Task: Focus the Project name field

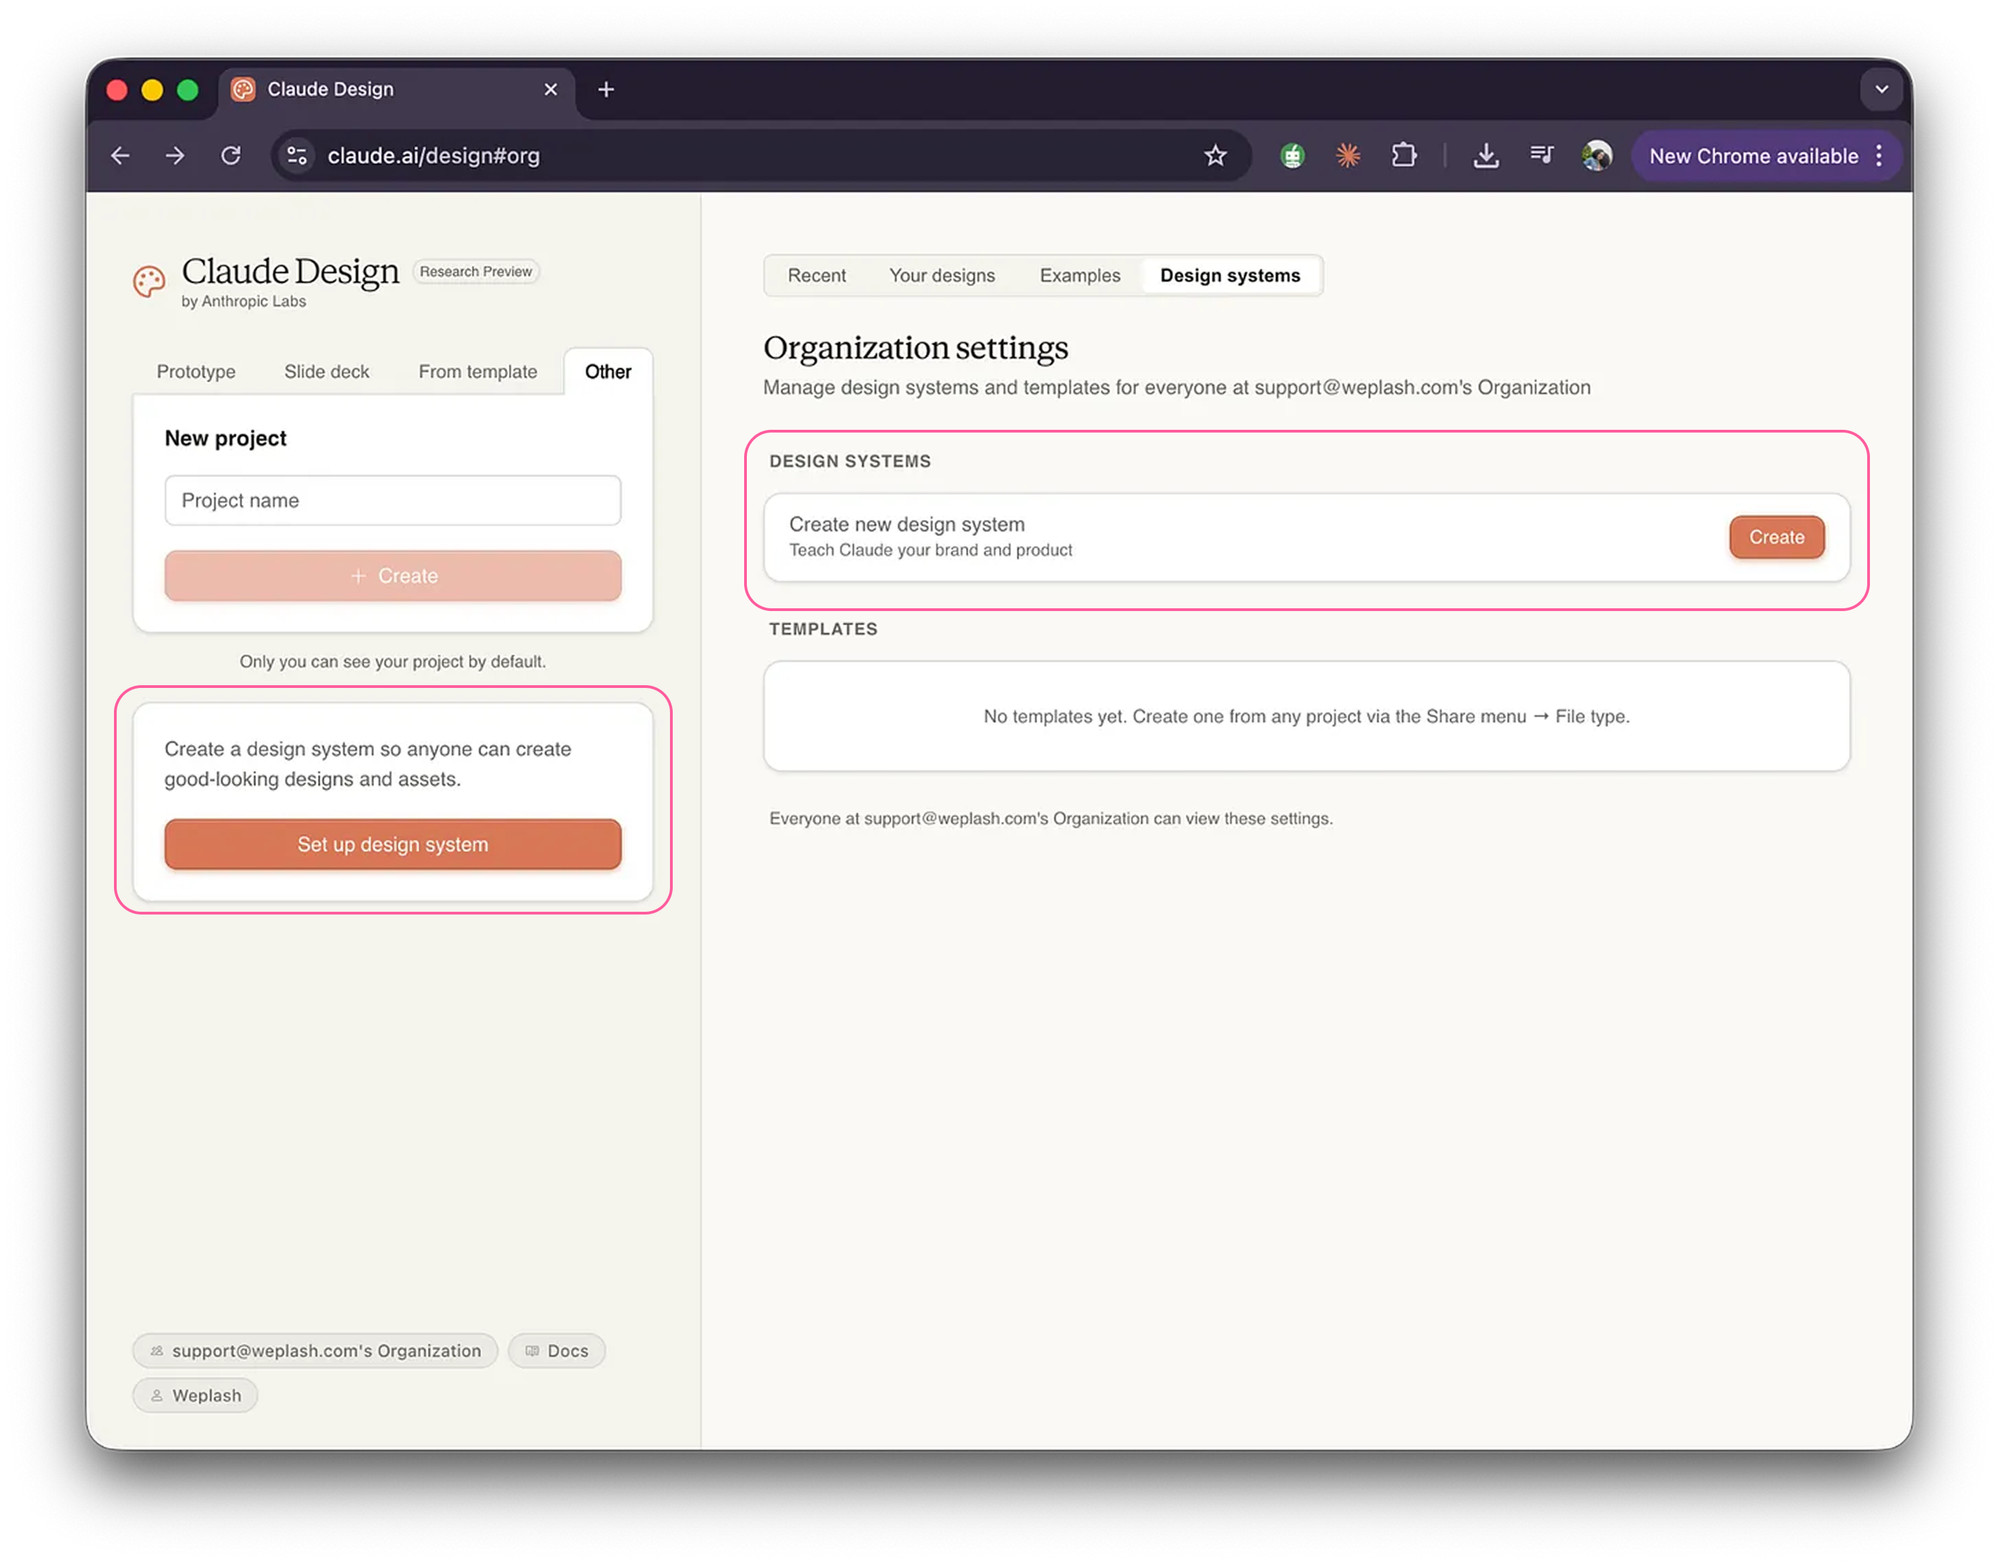Action: (x=393, y=501)
